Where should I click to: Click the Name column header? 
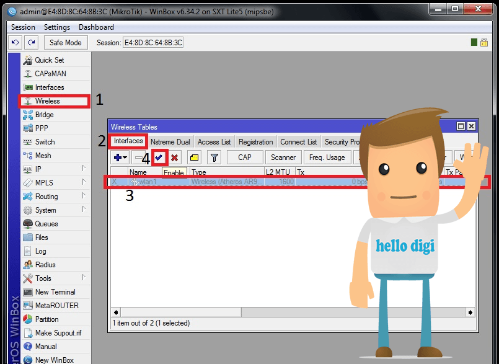coord(144,172)
